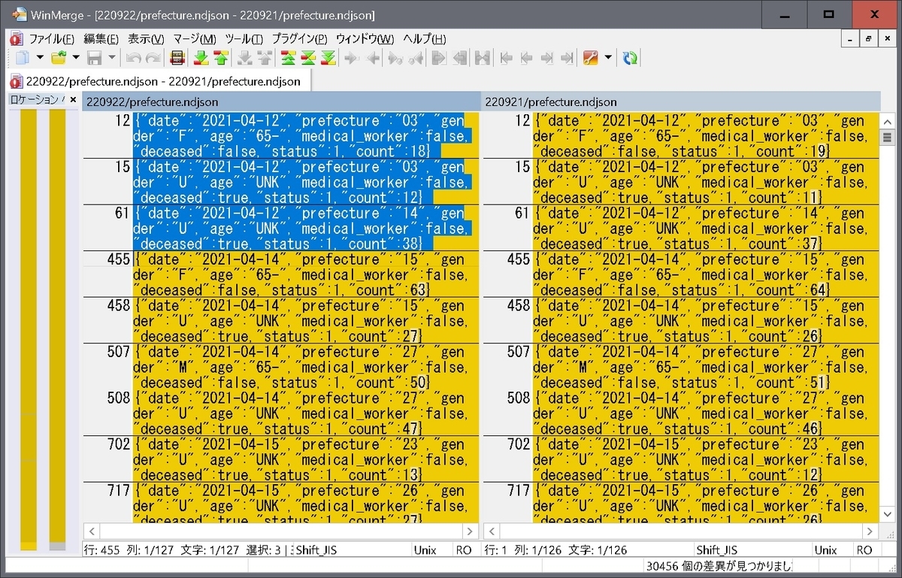Click the Undo toolbar icon
This screenshot has height=578, width=902.
(133, 58)
